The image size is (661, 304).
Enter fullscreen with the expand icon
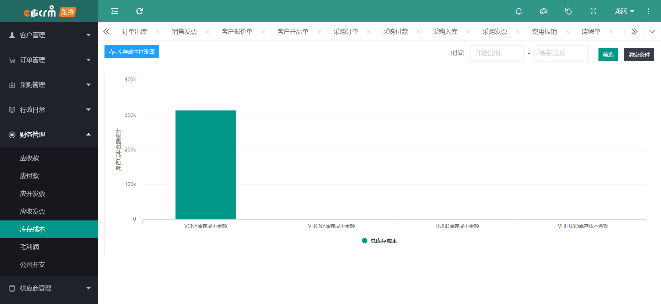pyautogui.click(x=593, y=11)
